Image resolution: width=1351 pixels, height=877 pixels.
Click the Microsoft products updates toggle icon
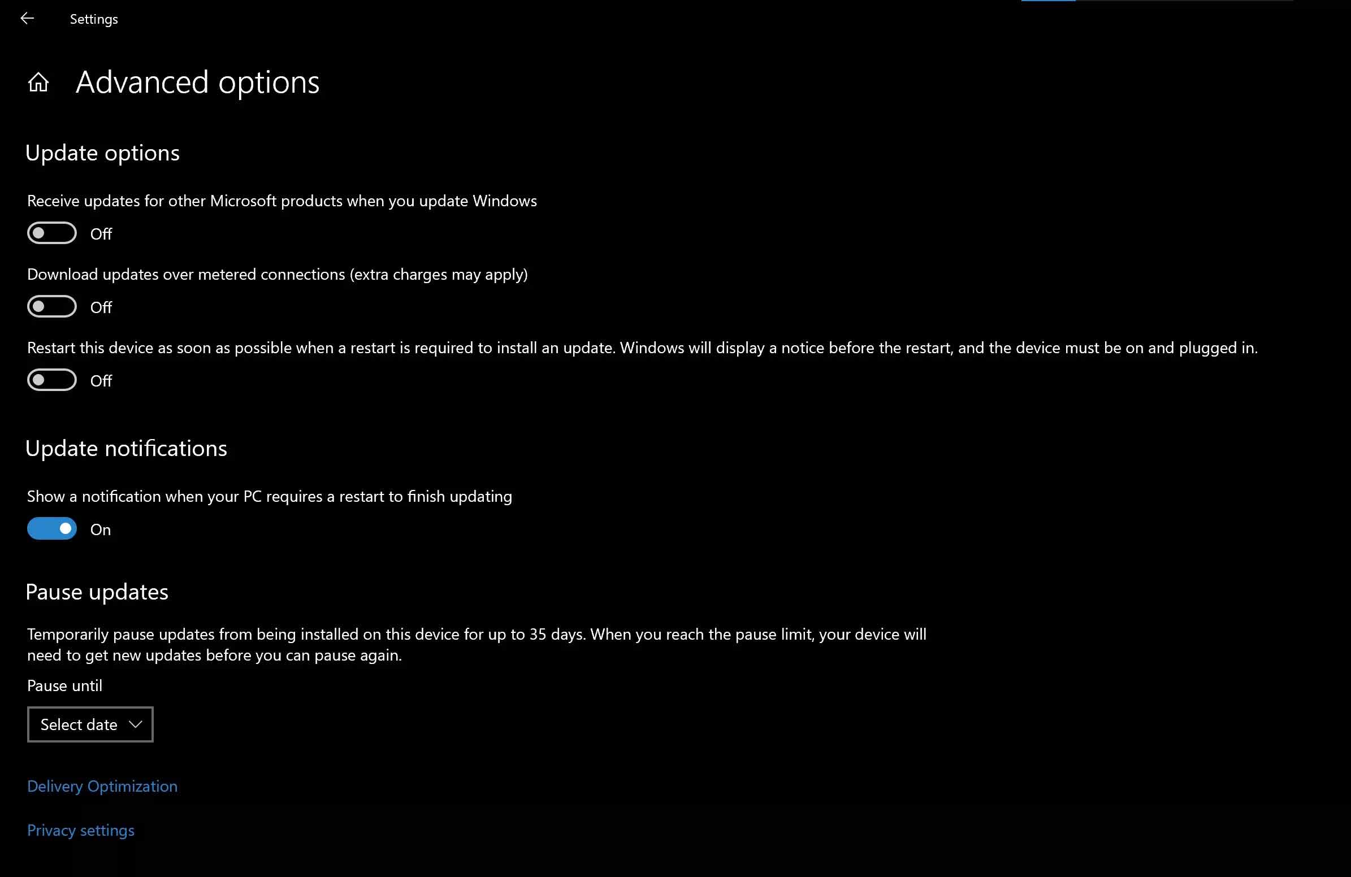(51, 233)
